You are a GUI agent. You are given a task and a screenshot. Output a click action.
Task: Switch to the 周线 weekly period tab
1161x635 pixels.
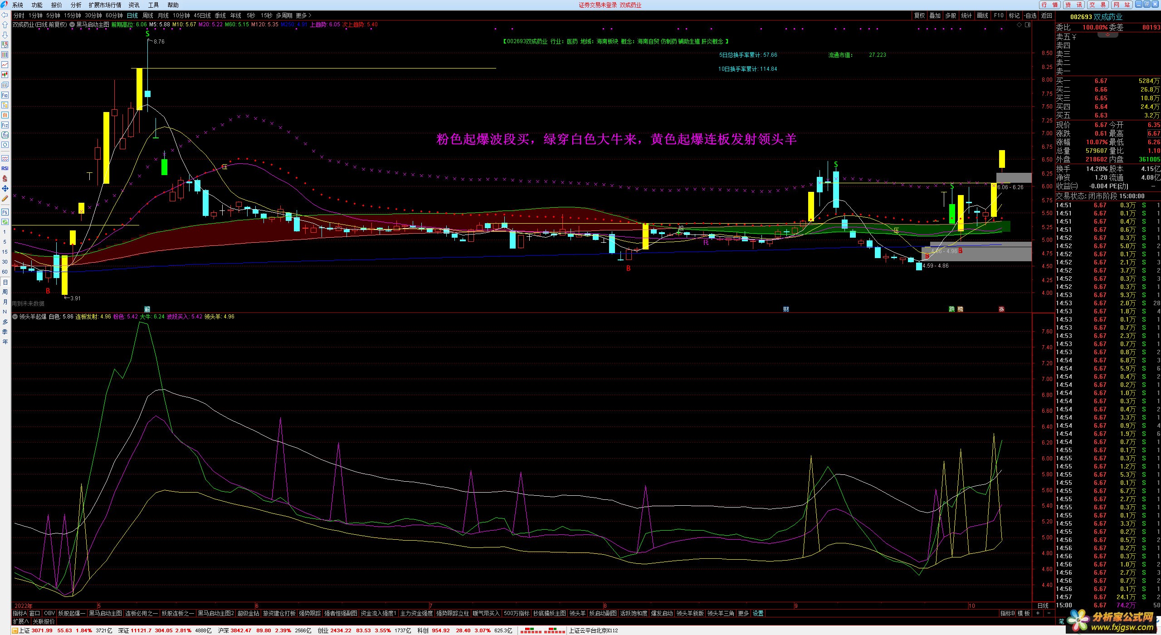(x=148, y=15)
